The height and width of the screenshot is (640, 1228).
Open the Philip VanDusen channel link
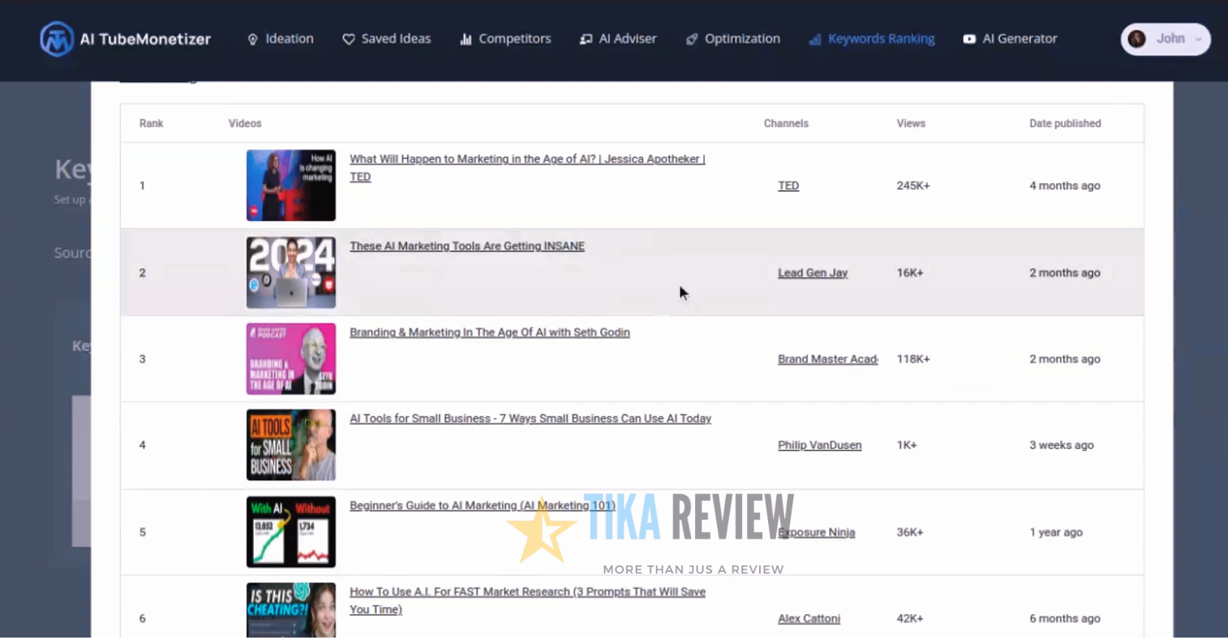tap(819, 445)
